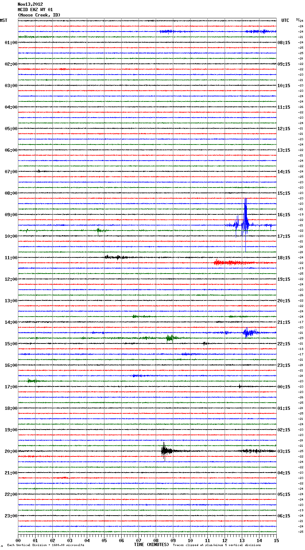Select the 03:00 MST hour label
305x550 pixels.
click(x=11, y=86)
